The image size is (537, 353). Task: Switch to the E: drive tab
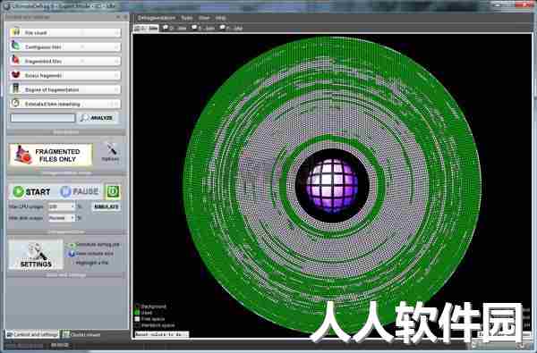click(203, 28)
